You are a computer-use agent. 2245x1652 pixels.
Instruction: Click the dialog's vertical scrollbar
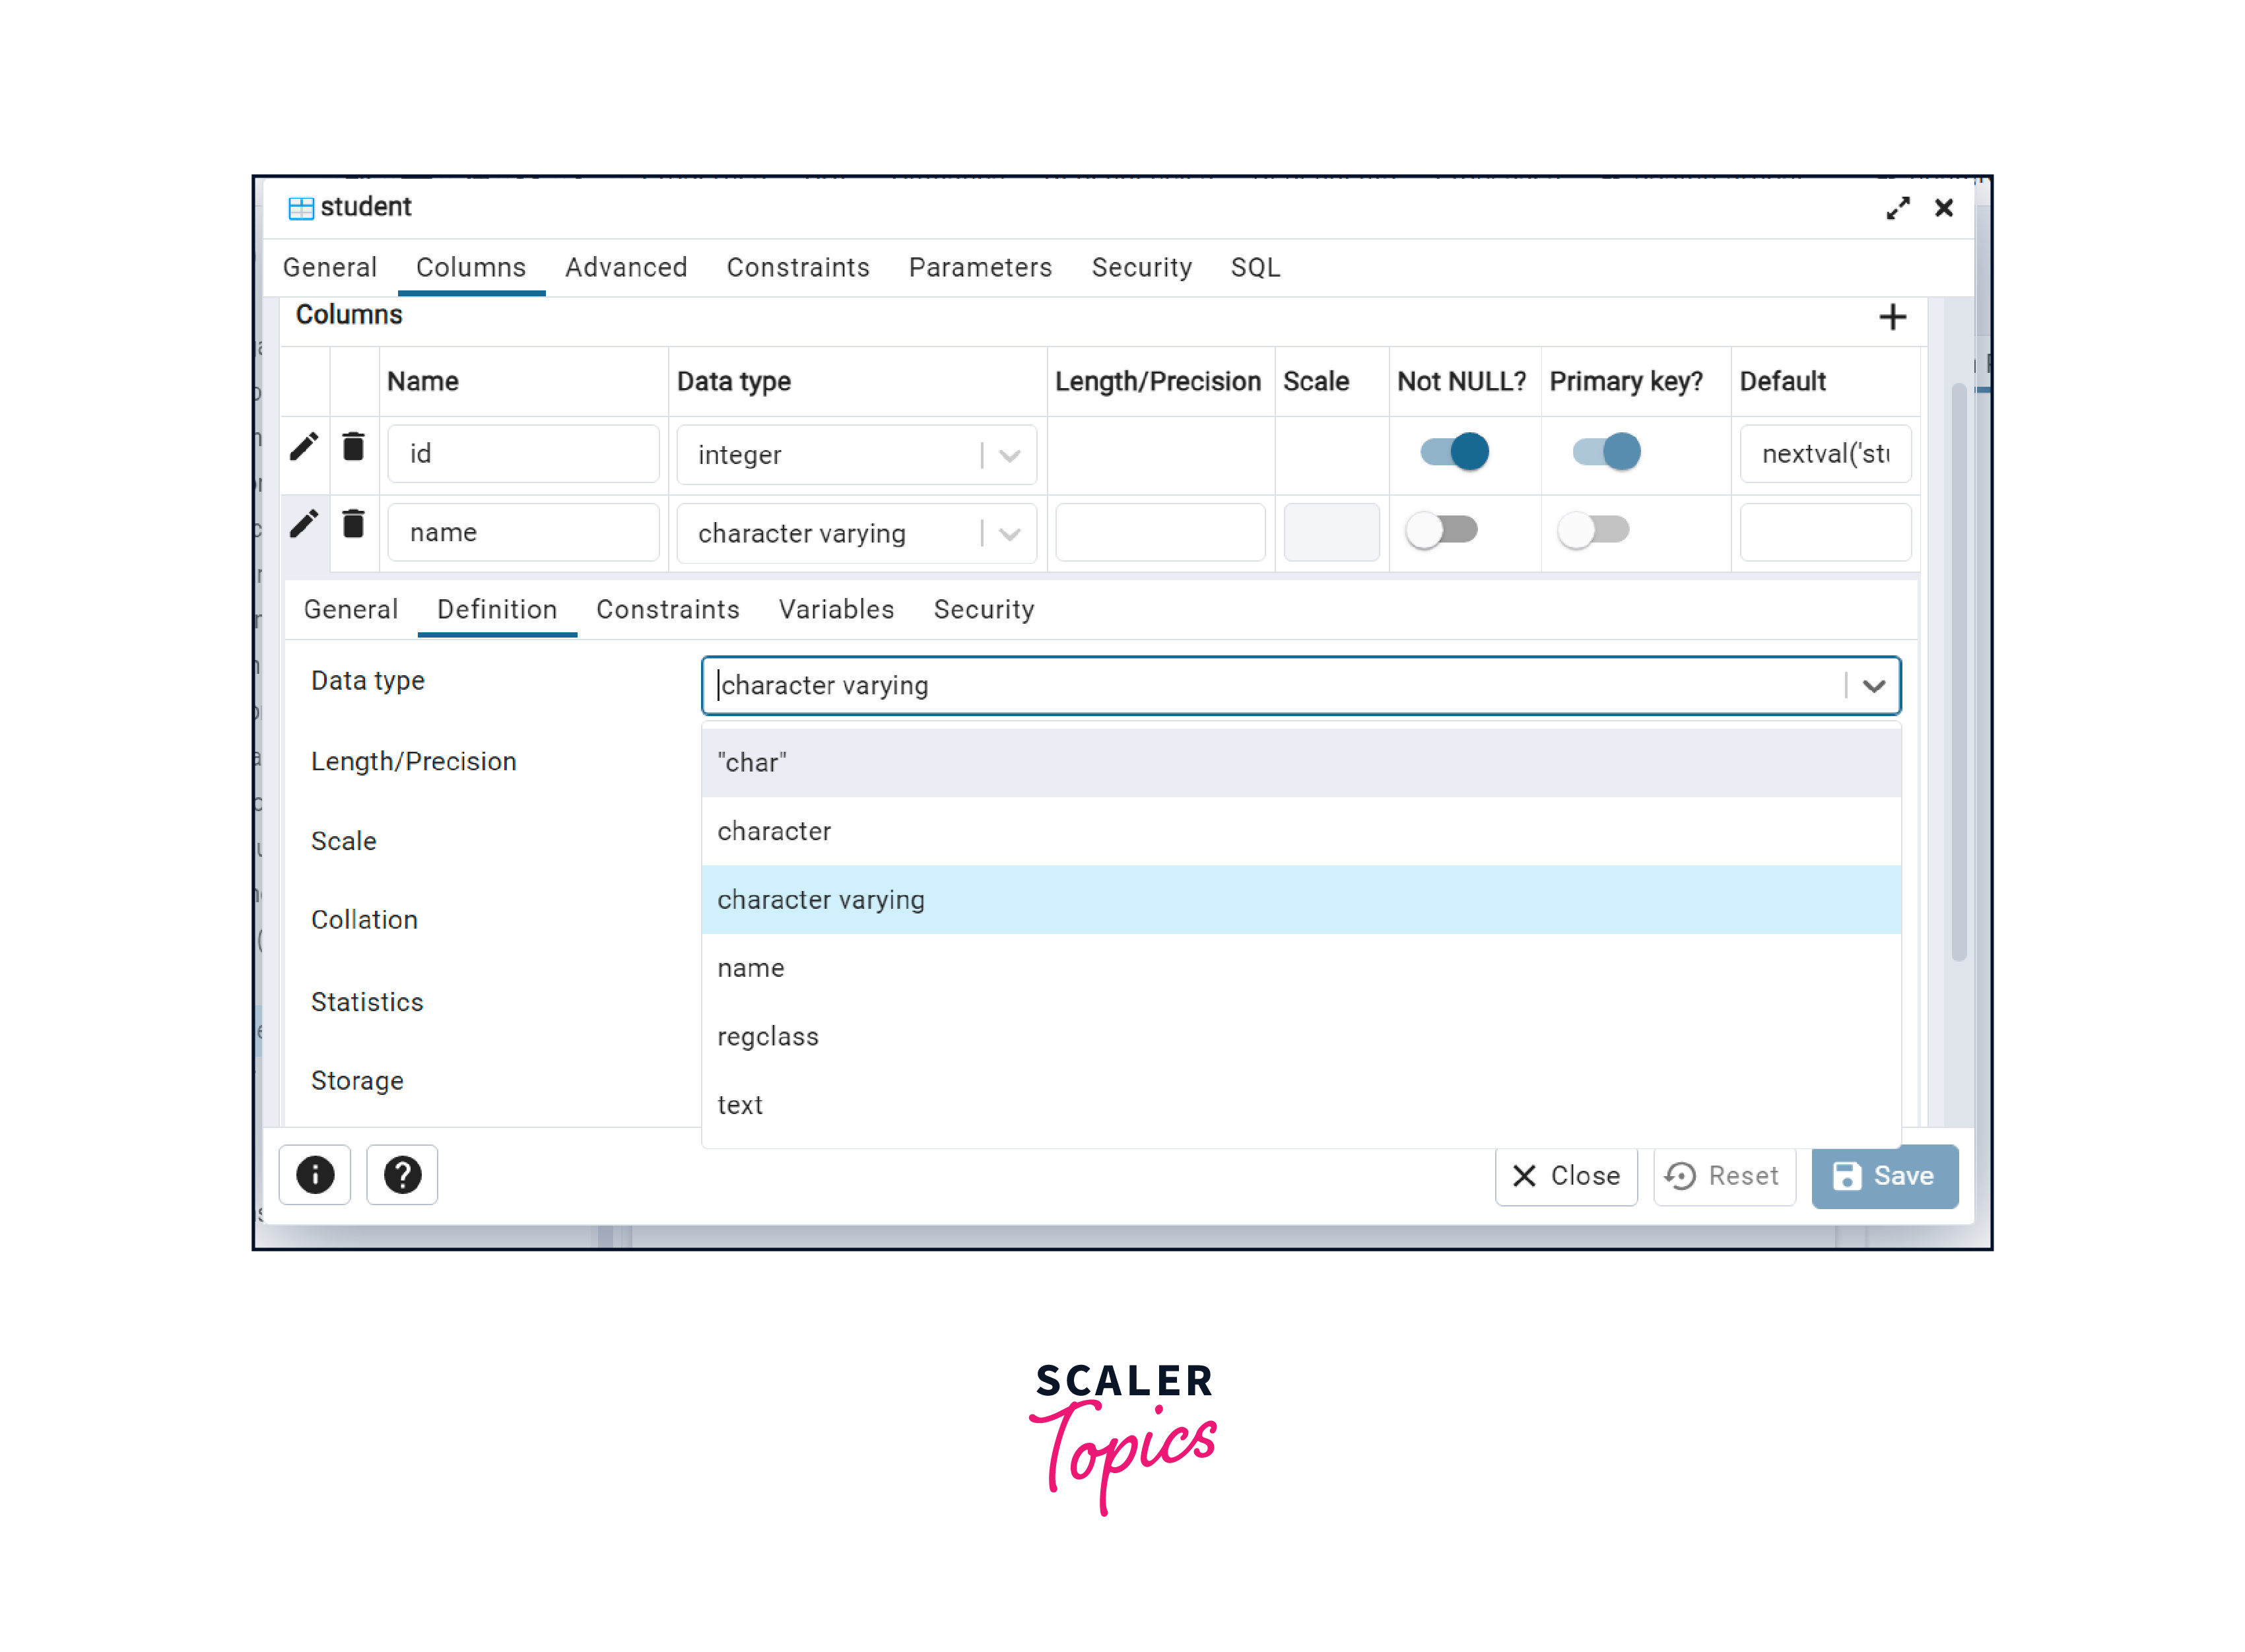tap(1958, 670)
